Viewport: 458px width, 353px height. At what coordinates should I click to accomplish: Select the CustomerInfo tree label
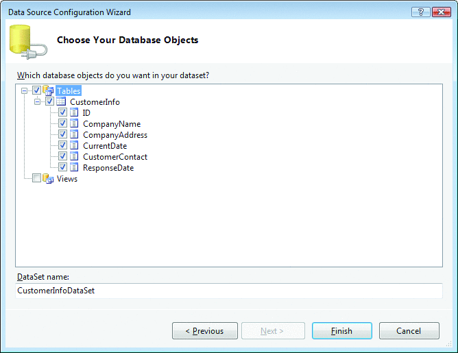click(x=95, y=102)
